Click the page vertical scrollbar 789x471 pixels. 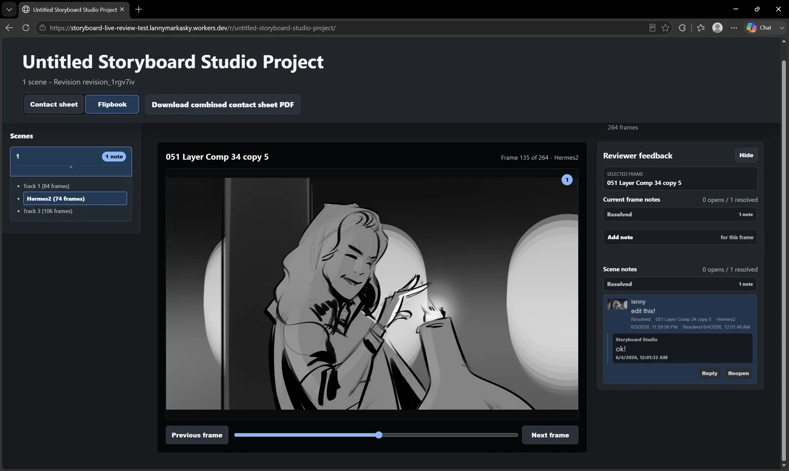tap(784, 260)
